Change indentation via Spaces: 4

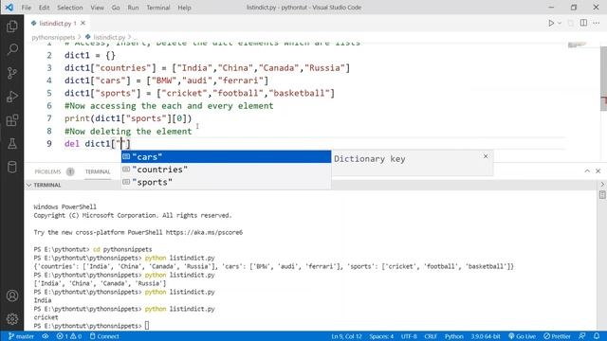click(x=381, y=336)
